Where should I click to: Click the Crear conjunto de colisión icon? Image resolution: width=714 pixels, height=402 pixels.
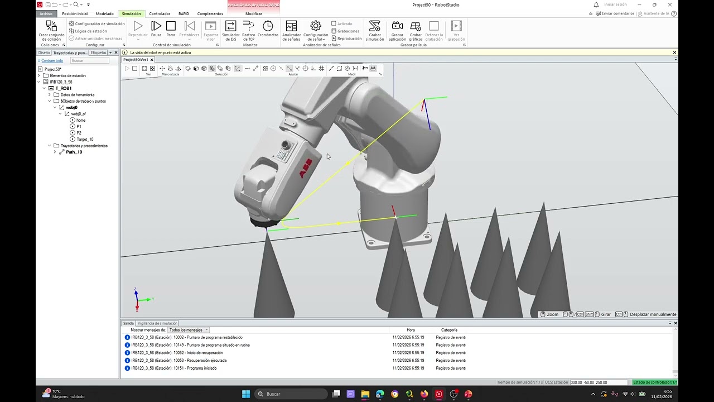[x=51, y=26]
